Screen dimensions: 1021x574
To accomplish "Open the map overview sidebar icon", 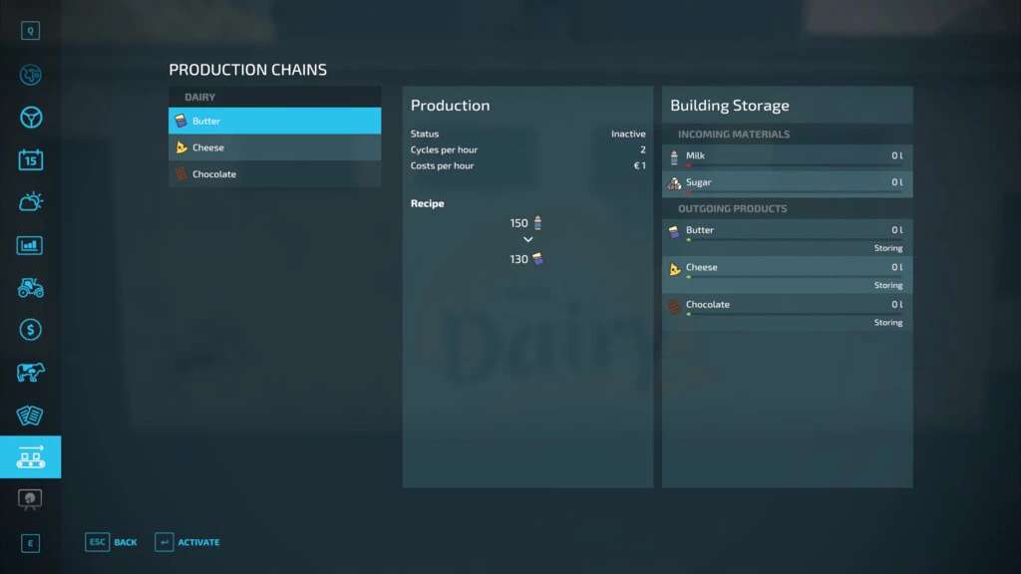I will [x=30, y=75].
